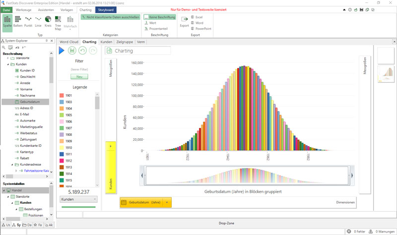Collapse the Bestellungen table node
Image resolution: width=397 pixels, height=235 pixels.
pos(16,209)
